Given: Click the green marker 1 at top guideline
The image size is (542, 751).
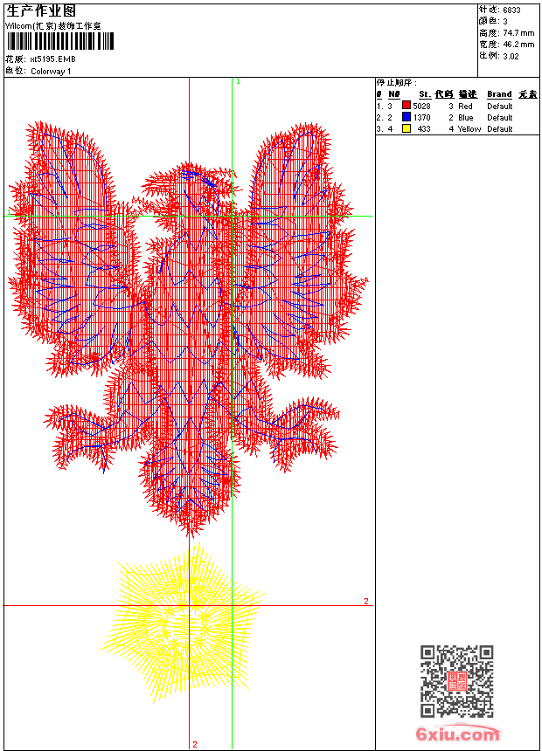Looking at the screenshot, I should [238, 81].
